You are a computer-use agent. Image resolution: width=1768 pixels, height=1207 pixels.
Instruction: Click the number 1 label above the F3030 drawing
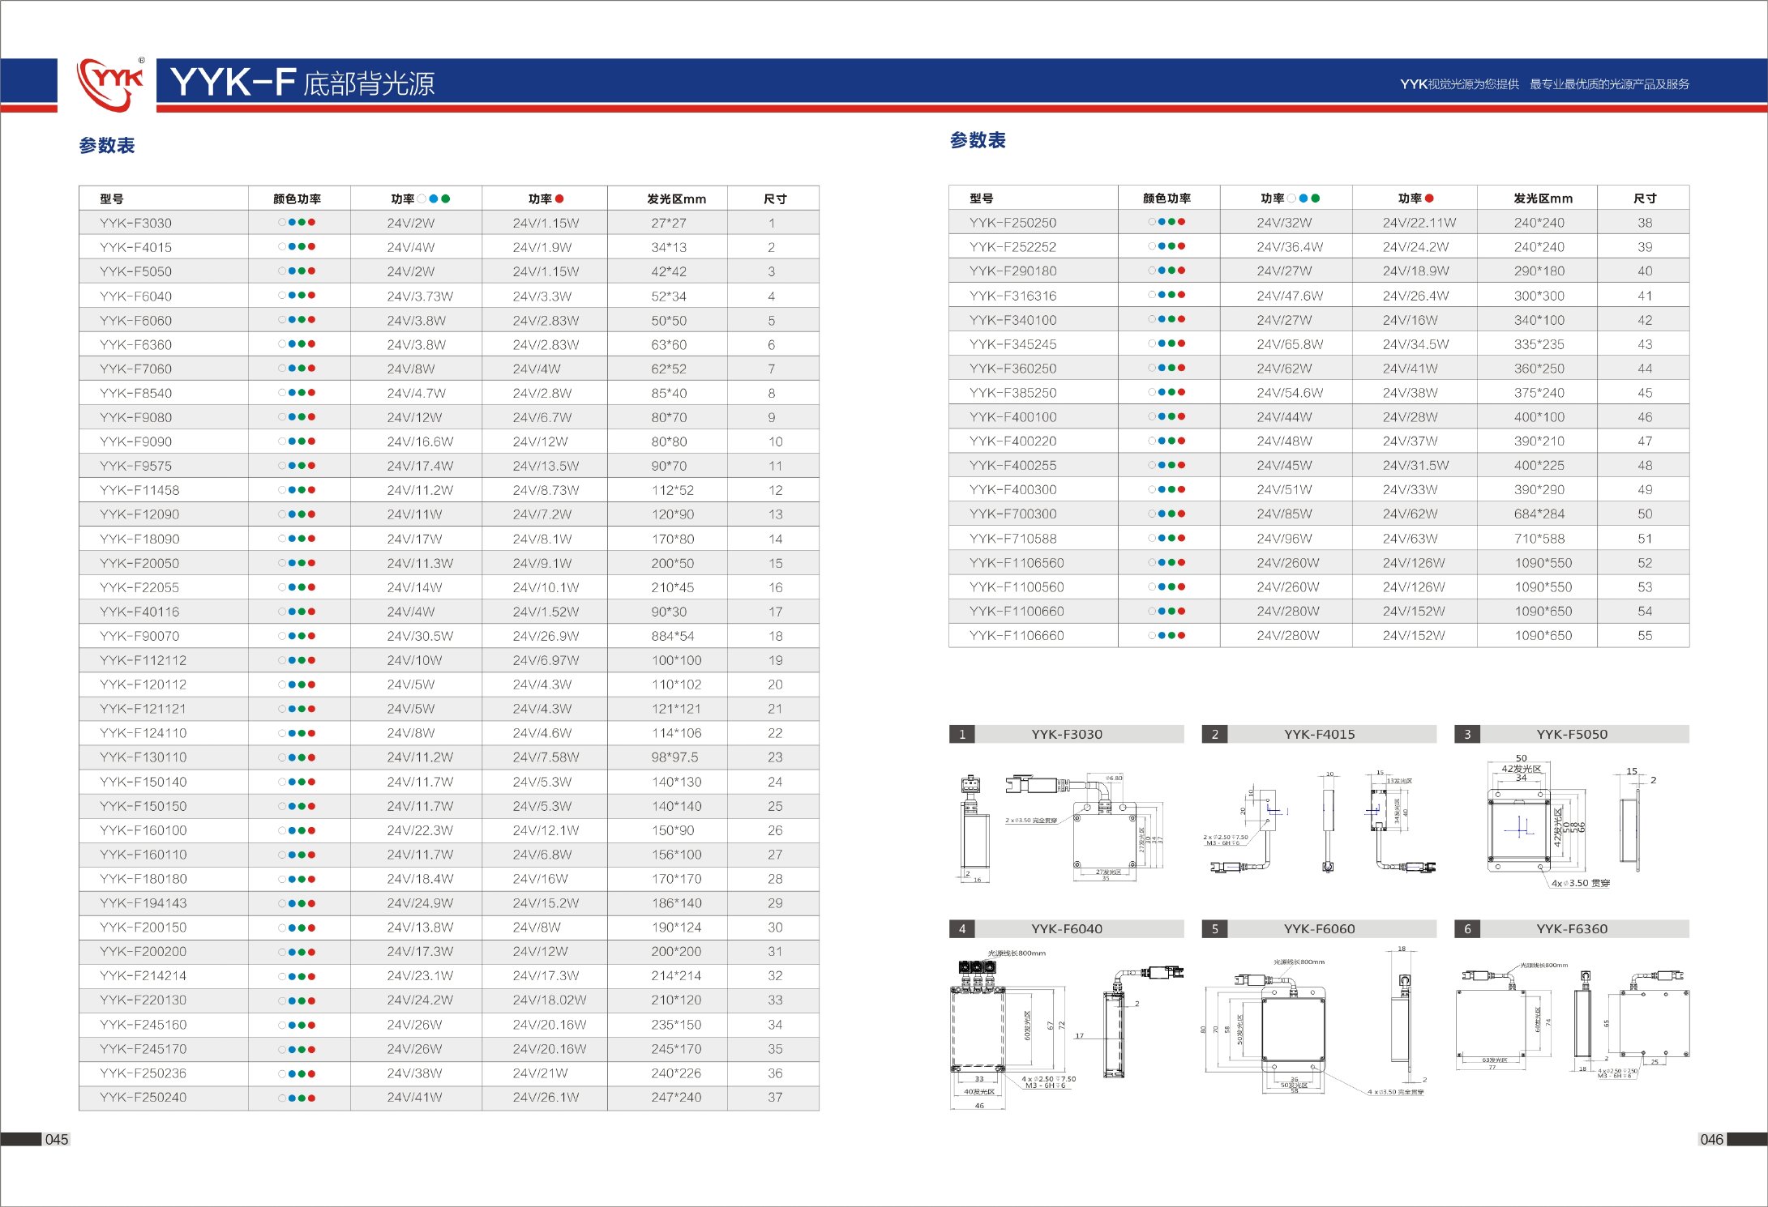click(x=962, y=734)
